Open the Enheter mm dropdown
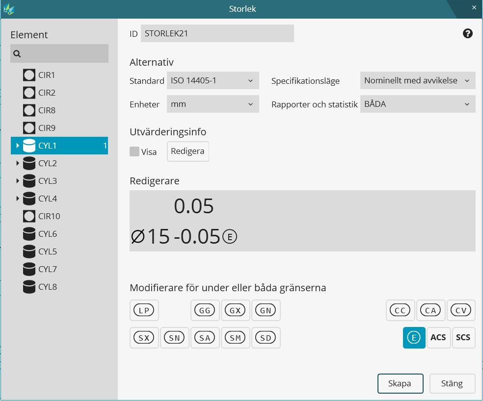 click(213, 104)
